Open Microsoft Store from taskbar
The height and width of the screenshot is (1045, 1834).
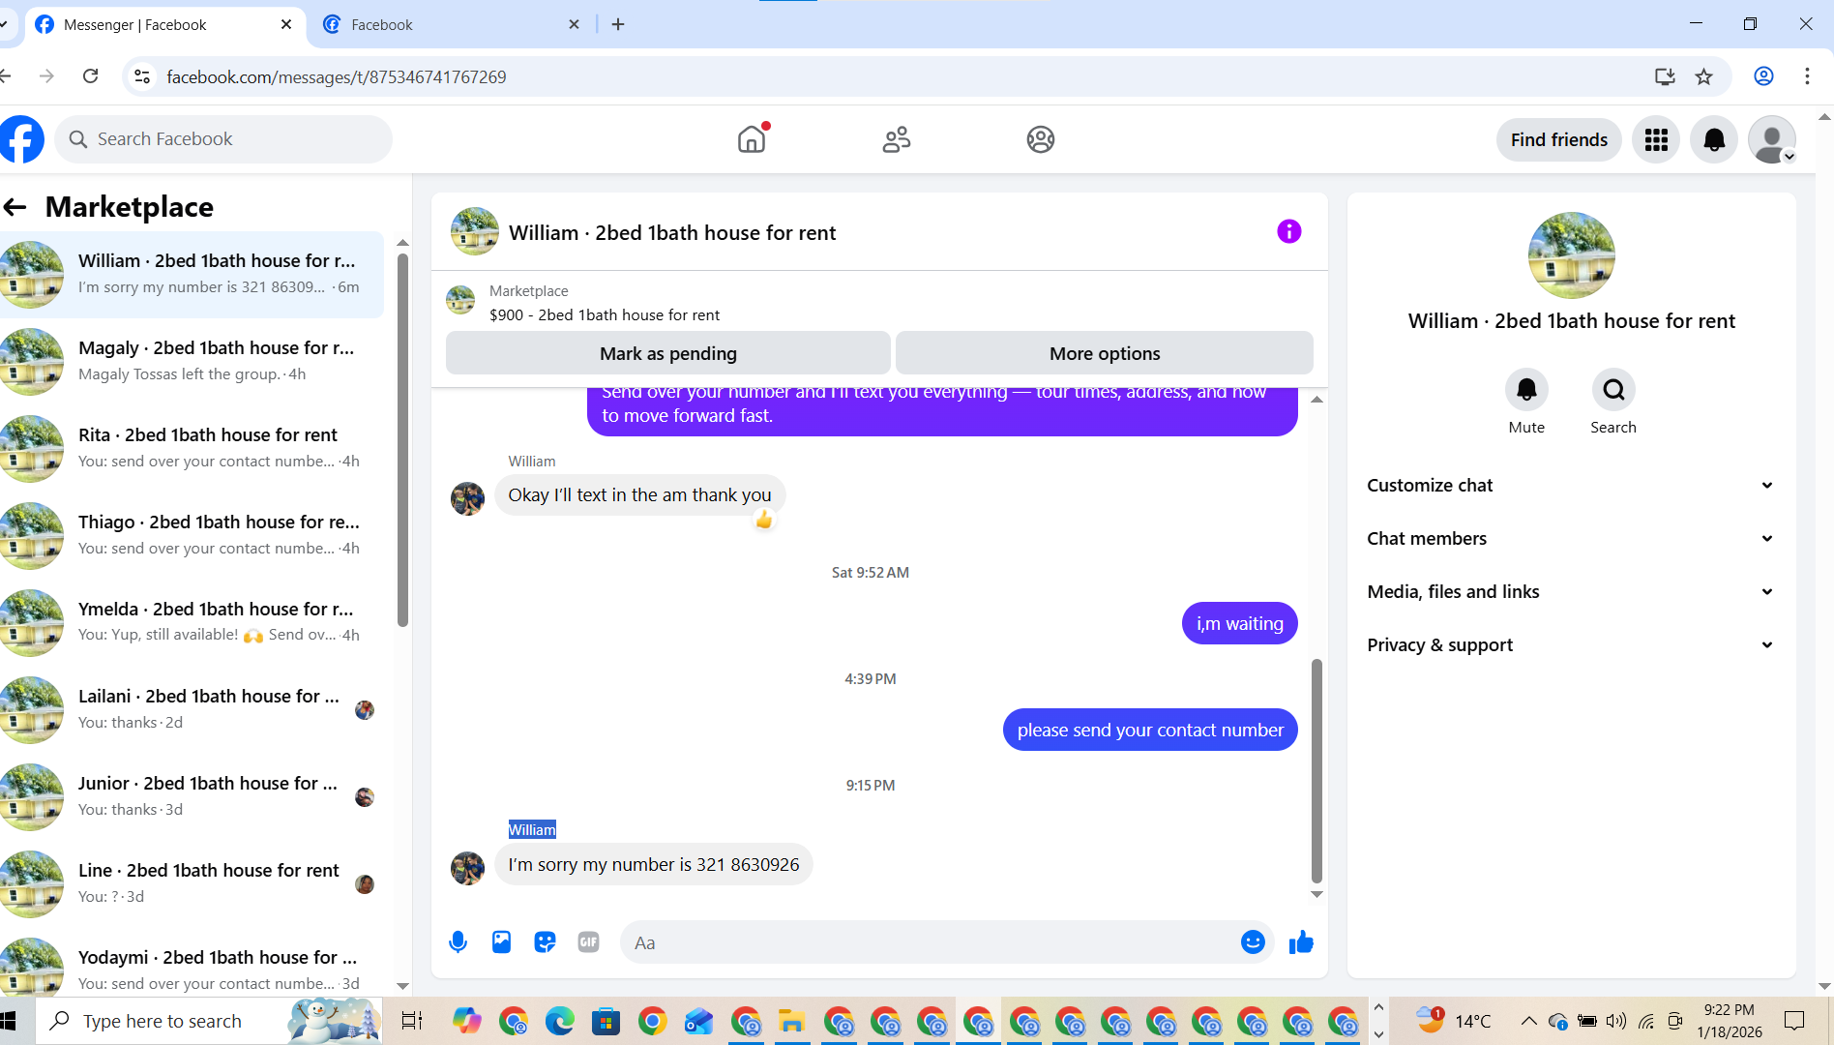(606, 1021)
